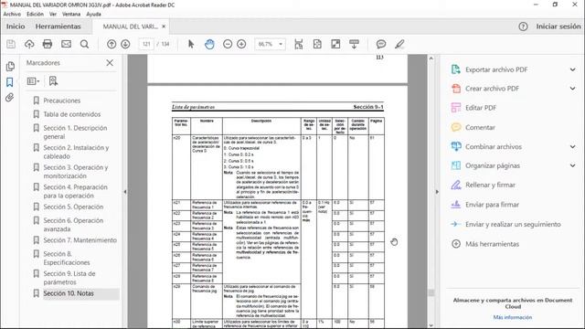
Task: Collapse the left navigation pane arrow
Action: 125,192
